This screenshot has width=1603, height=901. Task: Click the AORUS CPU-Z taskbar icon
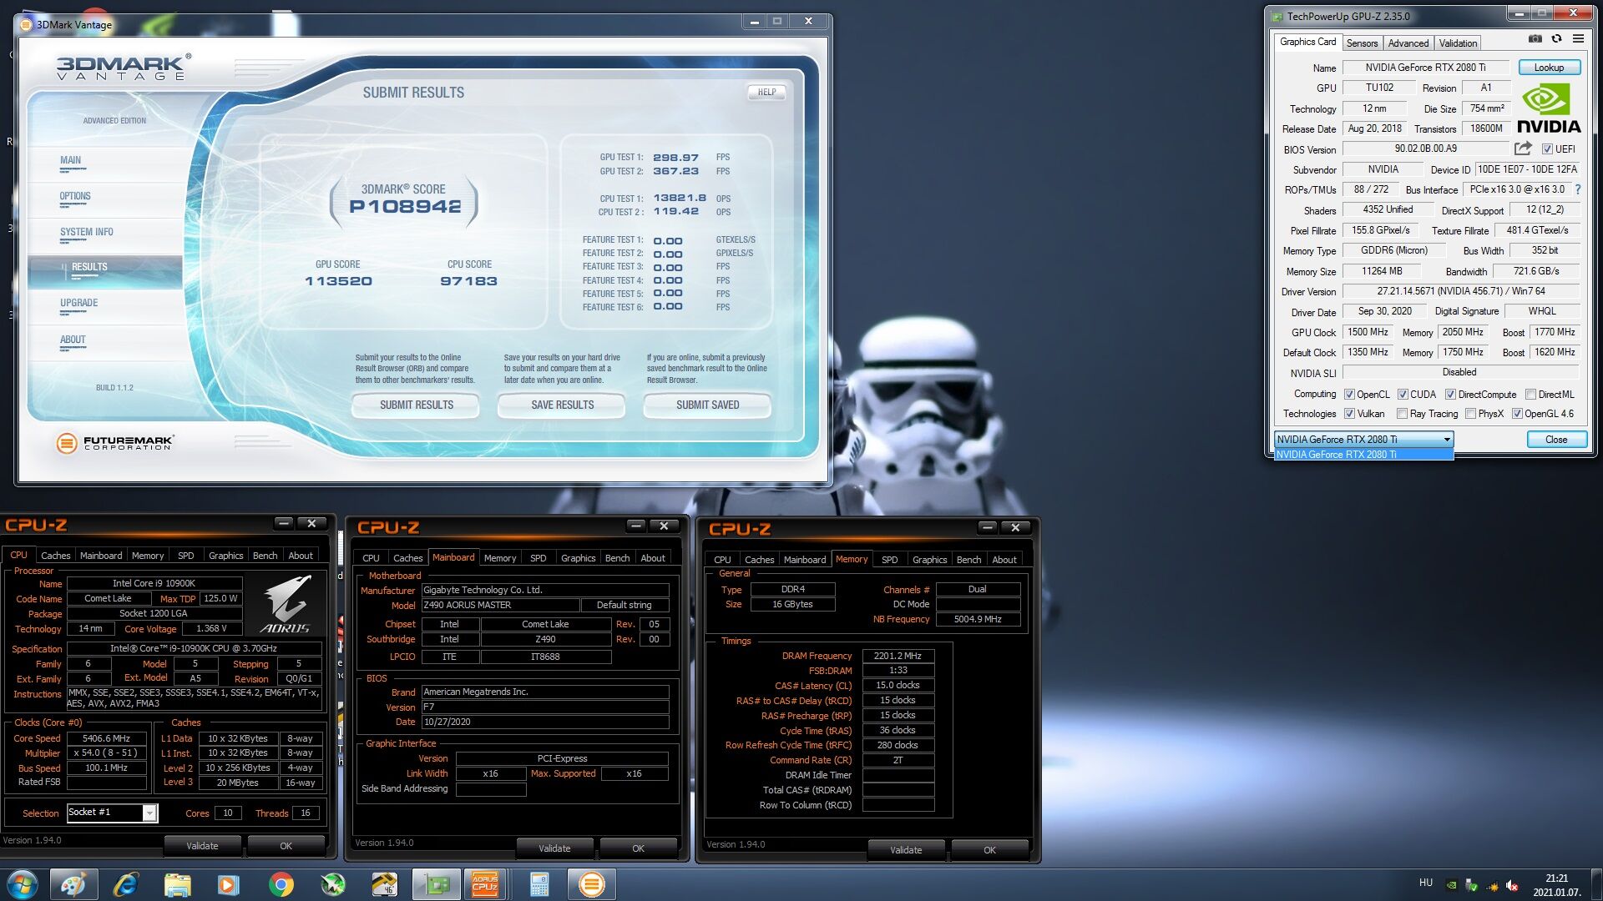pyautogui.click(x=485, y=884)
